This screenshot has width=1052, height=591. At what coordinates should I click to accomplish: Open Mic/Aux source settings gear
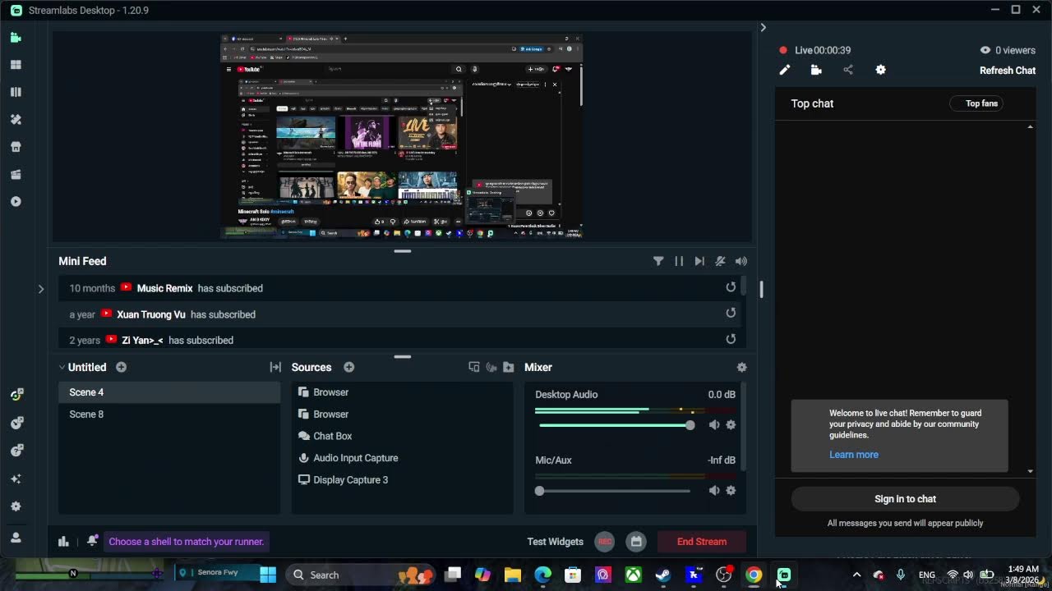pos(731,490)
